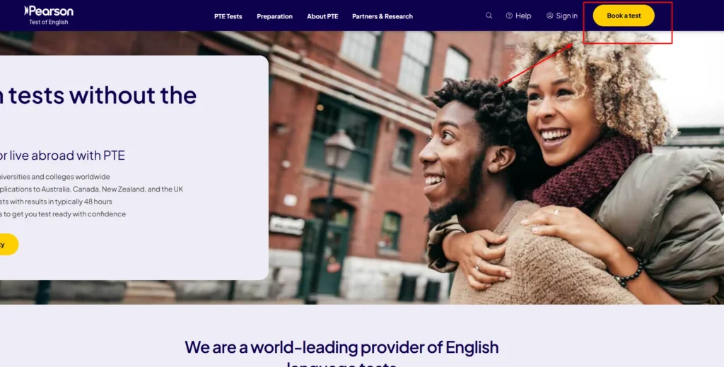Open the search magnifier icon
The height and width of the screenshot is (367, 724).
pyautogui.click(x=489, y=16)
